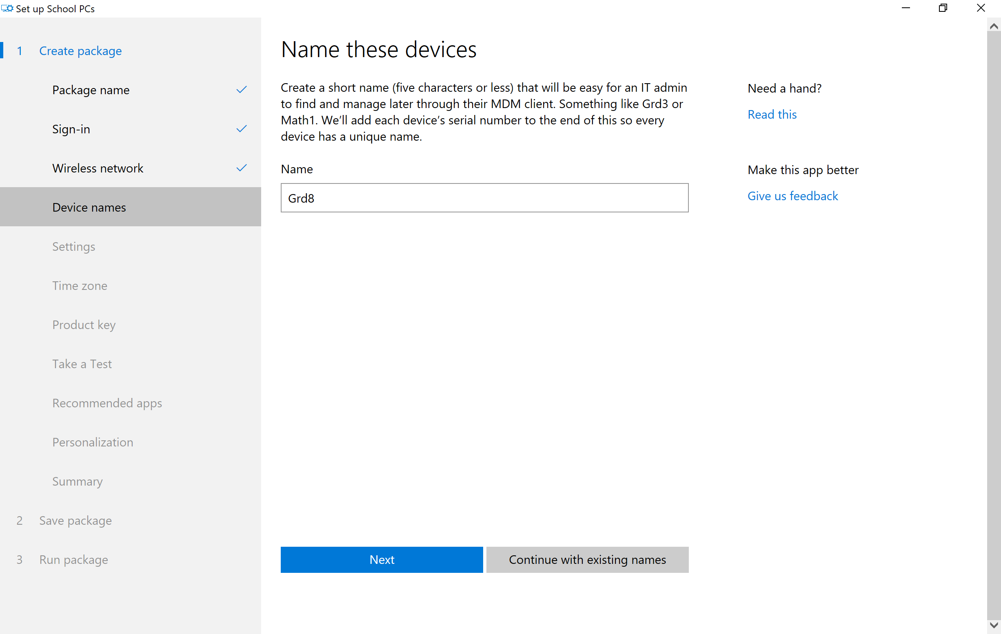Select Wireless network in the sidebar
The width and height of the screenshot is (1001, 634).
pyautogui.click(x=98, y=168)
